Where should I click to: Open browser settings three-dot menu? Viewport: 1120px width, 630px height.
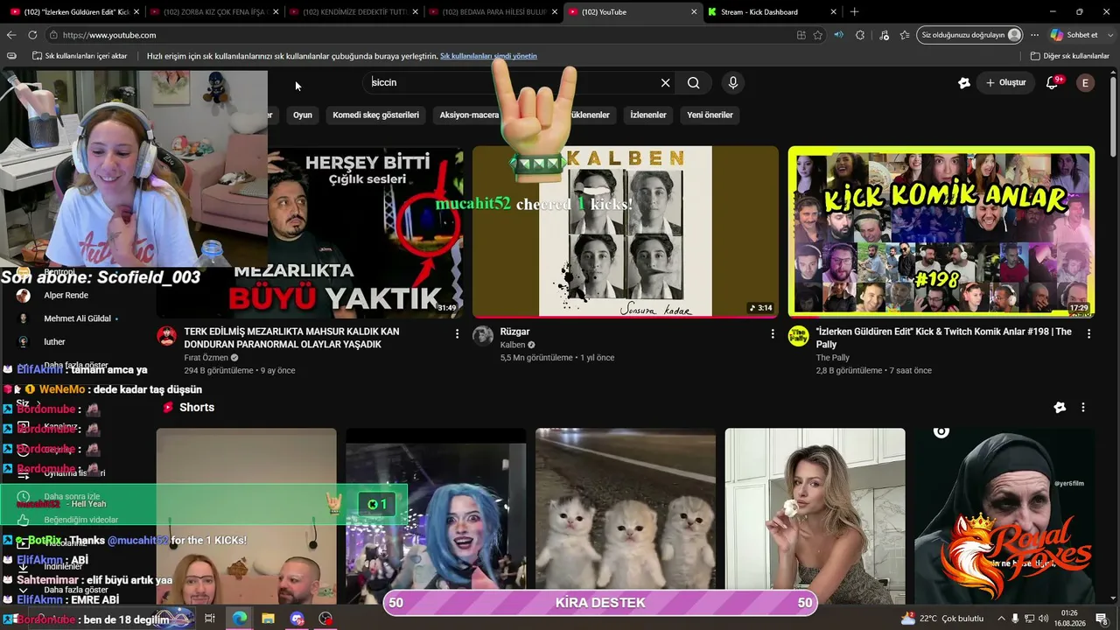1034,35
